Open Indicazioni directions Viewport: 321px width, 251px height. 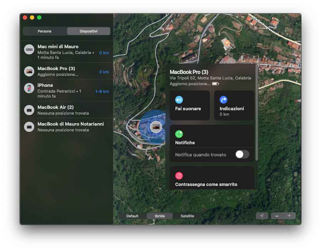[234, 105]
